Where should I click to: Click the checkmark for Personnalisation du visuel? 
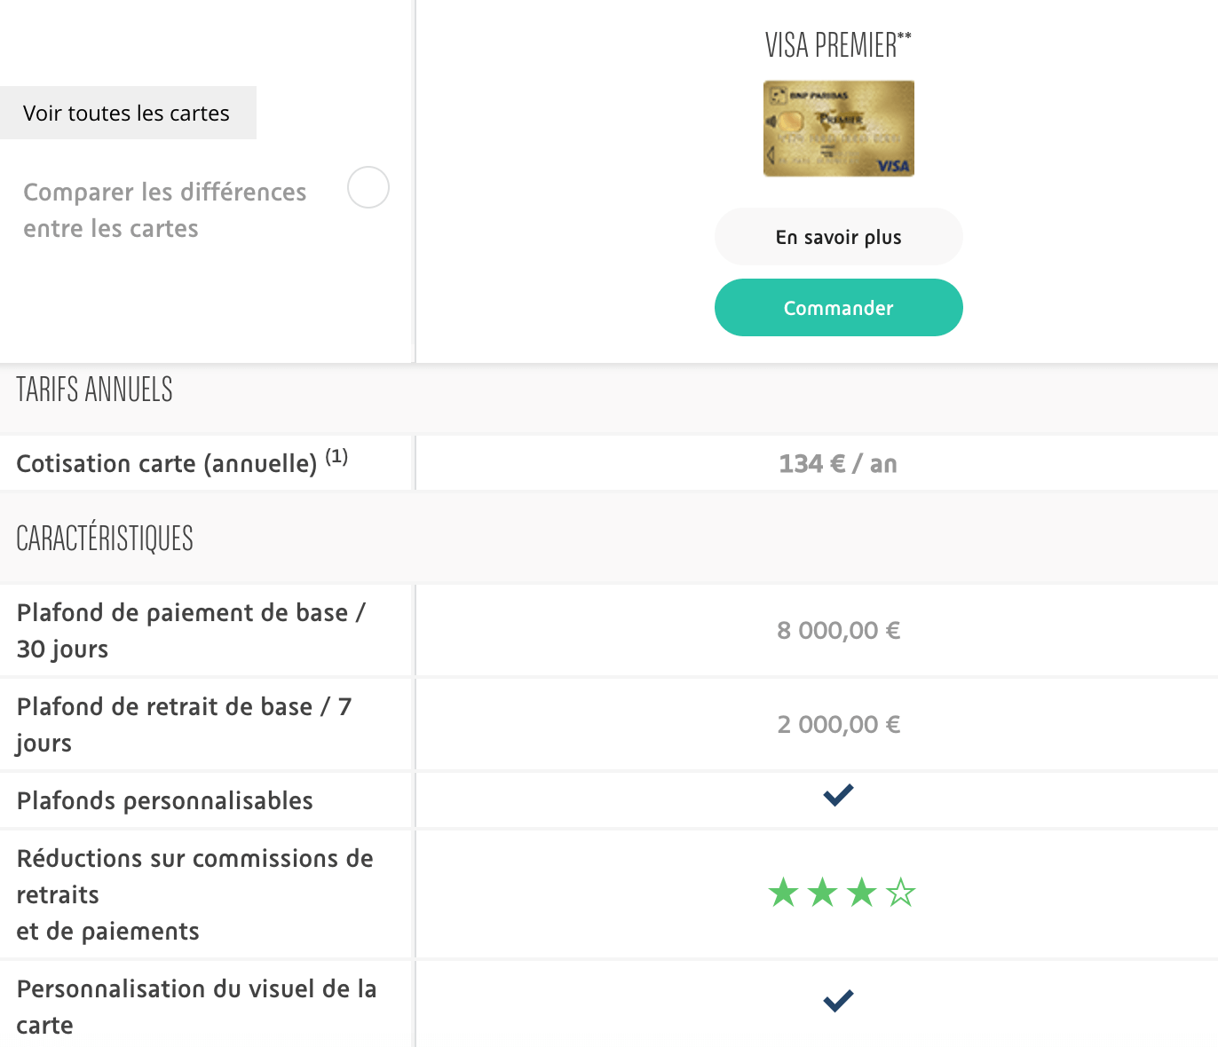point(838,1000)
